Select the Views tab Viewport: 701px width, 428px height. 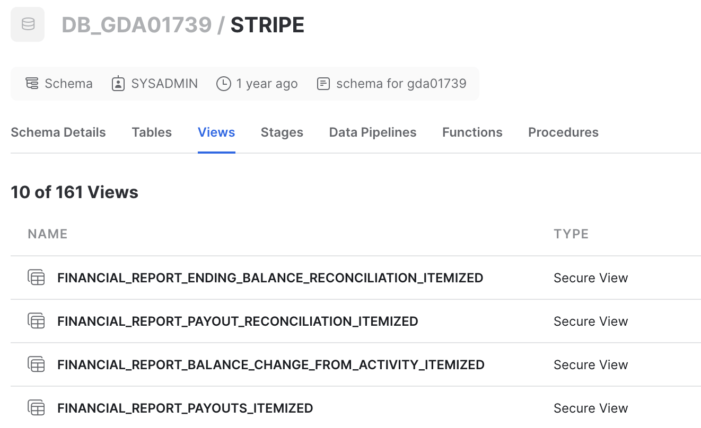click(216, 132)
